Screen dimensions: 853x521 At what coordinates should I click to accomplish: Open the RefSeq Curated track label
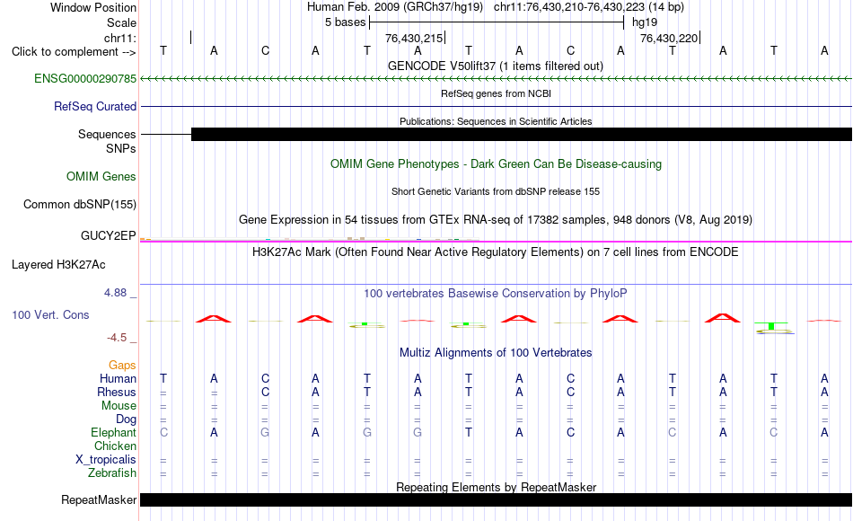(94, 106)
